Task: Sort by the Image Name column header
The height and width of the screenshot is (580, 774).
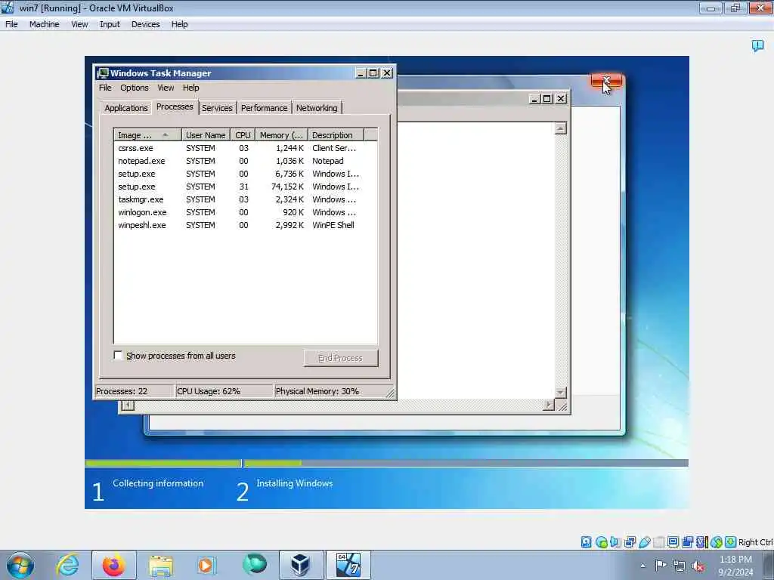Action: (x=147, y=135)
